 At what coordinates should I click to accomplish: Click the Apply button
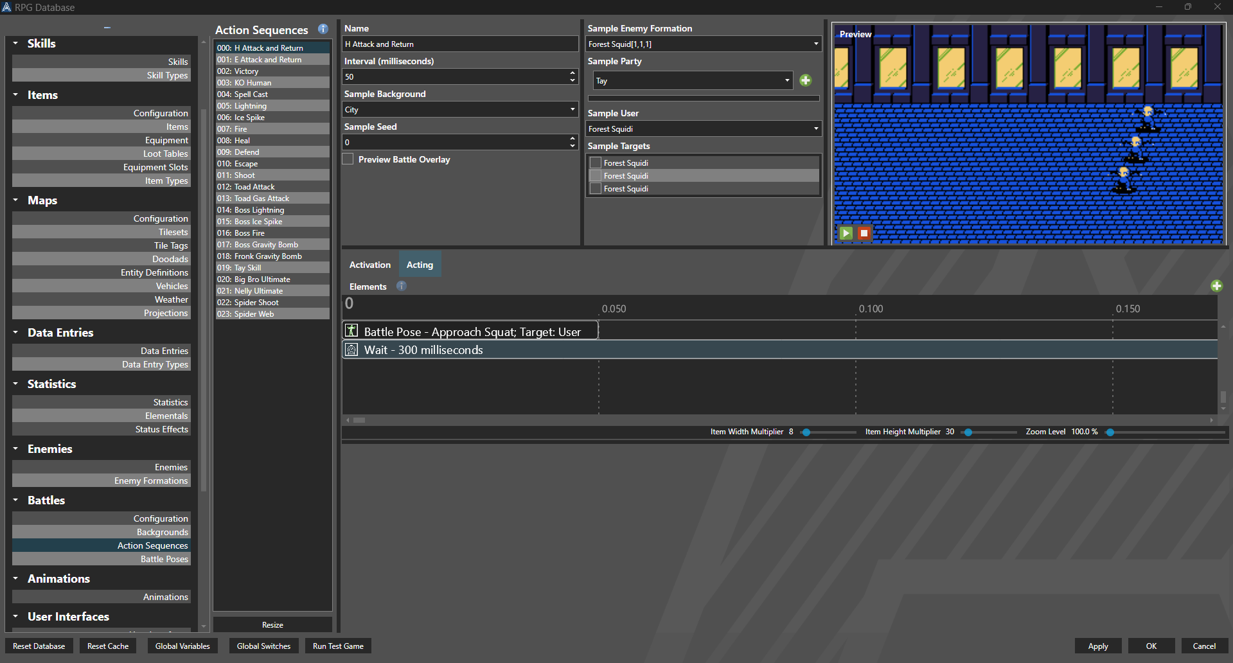pos(1097,646)
